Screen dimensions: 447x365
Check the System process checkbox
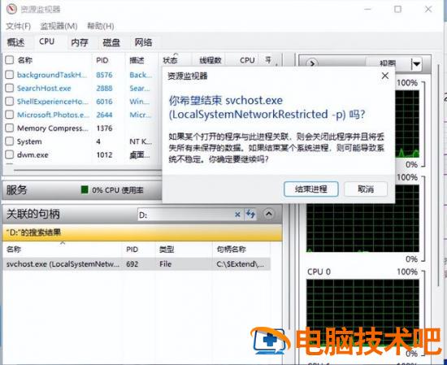click(10, 141)
